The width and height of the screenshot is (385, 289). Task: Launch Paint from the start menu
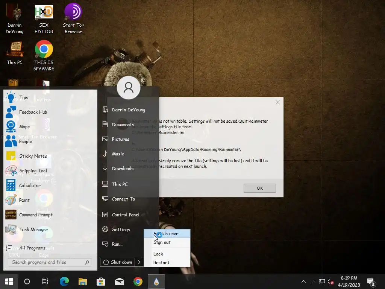point(50,200)
